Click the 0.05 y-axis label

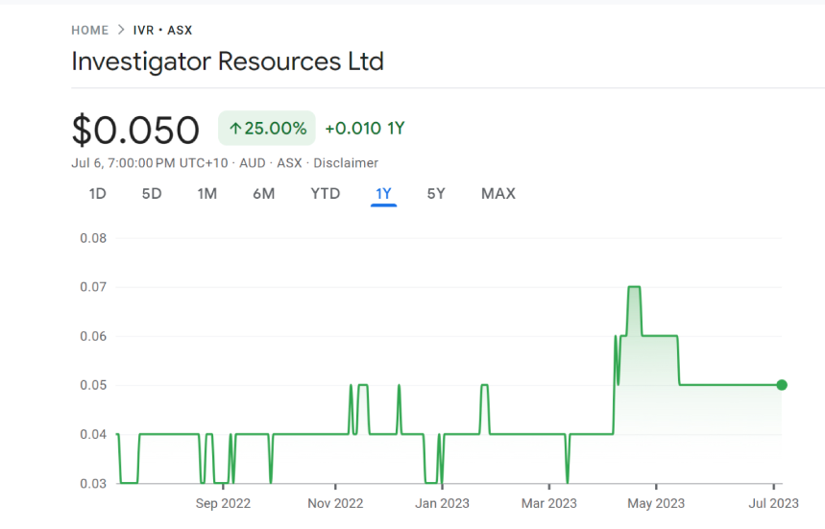(x=93, y=385)
